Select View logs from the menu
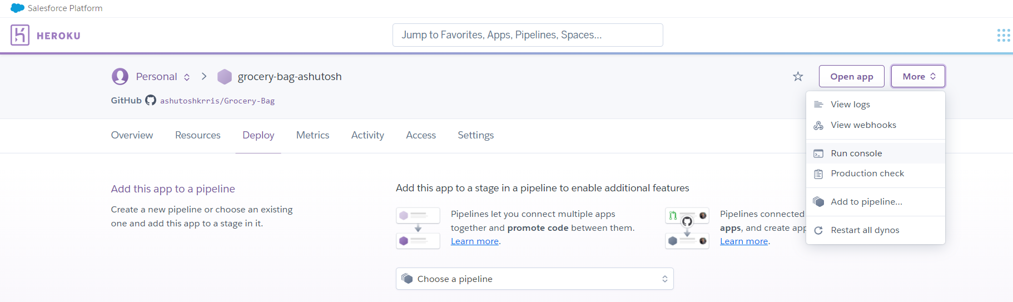Viewport: 1013px width, 302px height. pyautogui.click(x=850, y=105)
